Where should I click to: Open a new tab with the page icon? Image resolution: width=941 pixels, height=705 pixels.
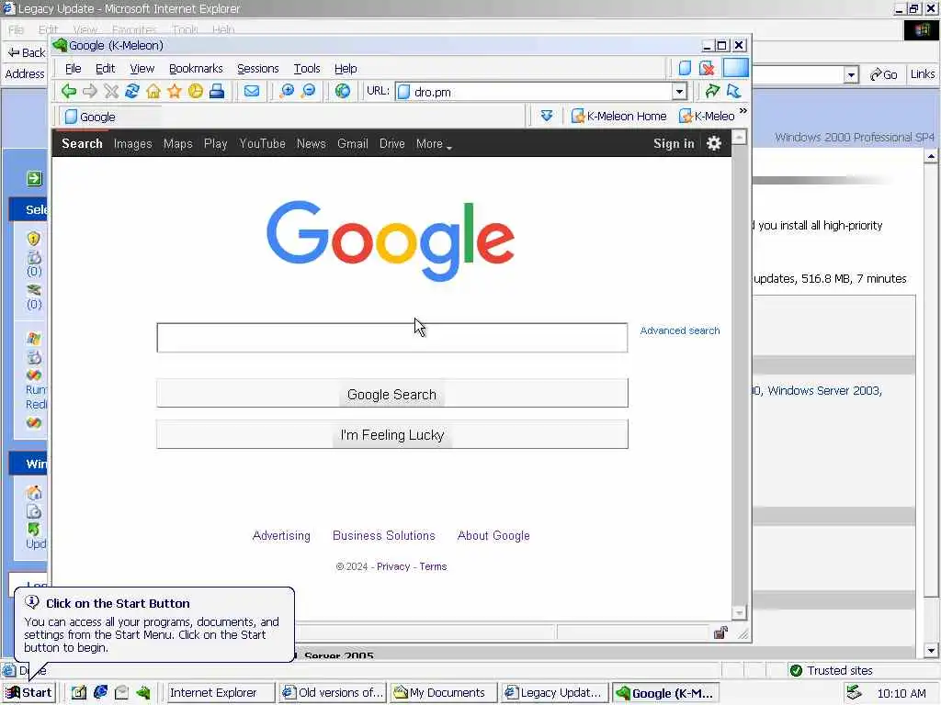tap(685, 68)
